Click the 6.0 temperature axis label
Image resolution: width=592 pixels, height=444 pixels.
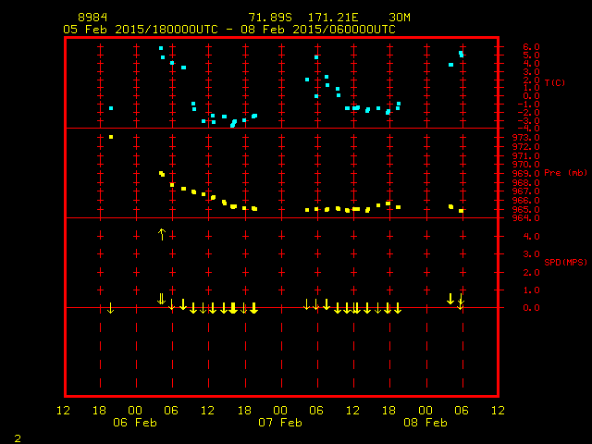pyautogui.click(x=531, y=47)
